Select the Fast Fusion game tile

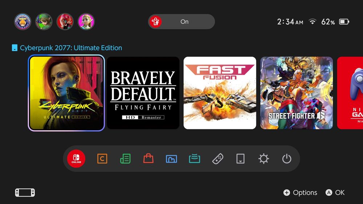coord(220,93)
